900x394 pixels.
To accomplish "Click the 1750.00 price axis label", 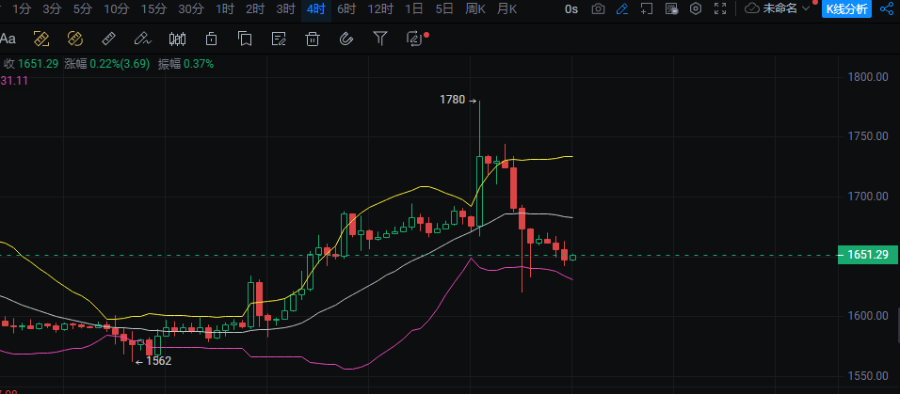I will pos(868,136).
